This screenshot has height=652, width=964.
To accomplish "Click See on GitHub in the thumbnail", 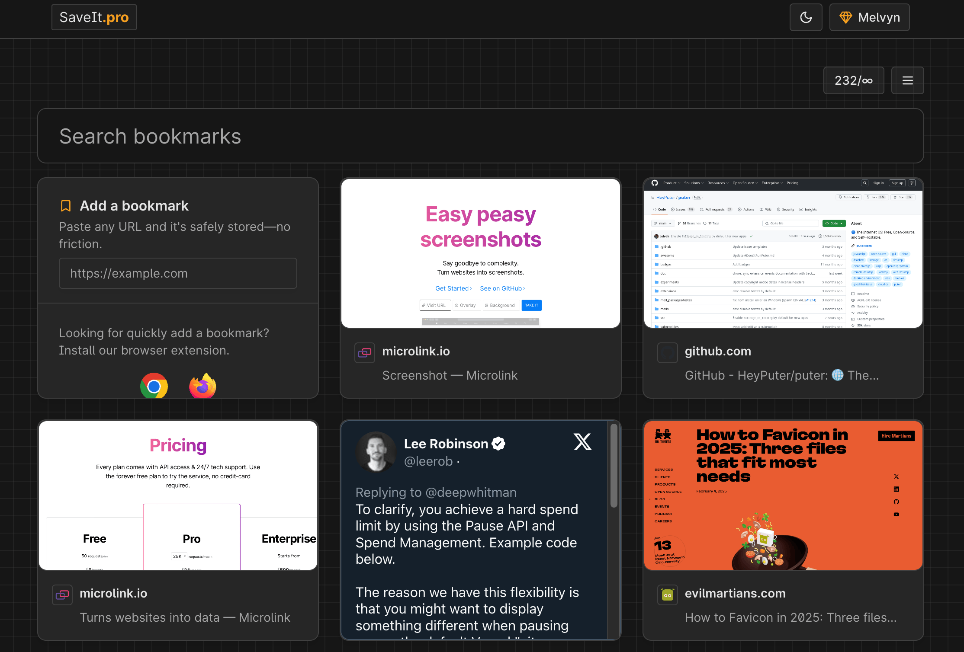I will click(x=502, y=288).
